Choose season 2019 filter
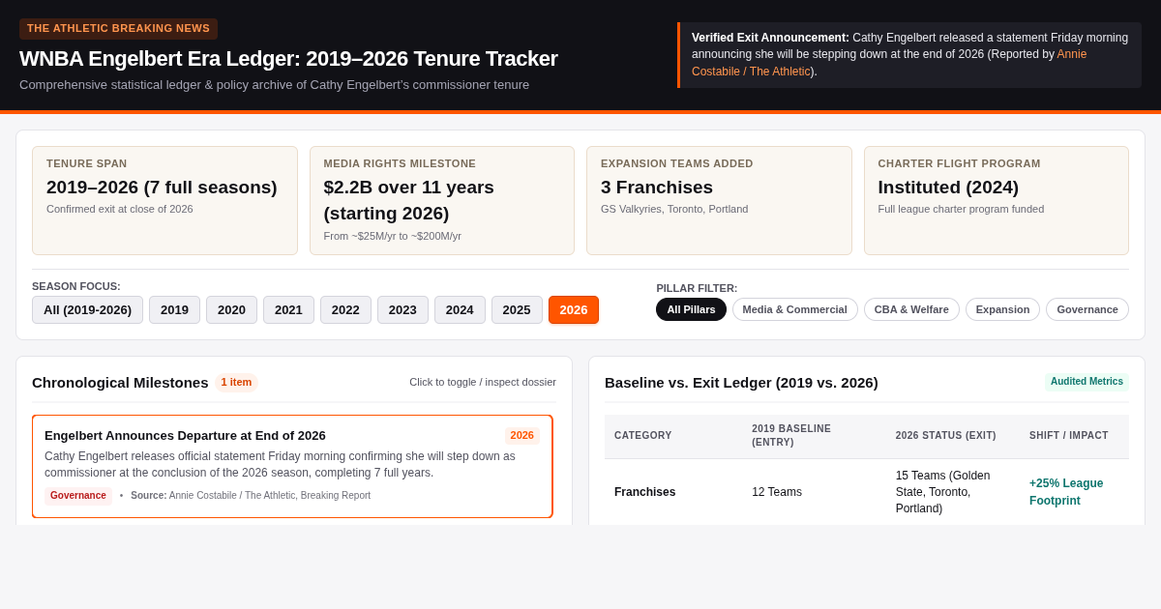Screen dimensions: 1161x609 pos(174,309)
